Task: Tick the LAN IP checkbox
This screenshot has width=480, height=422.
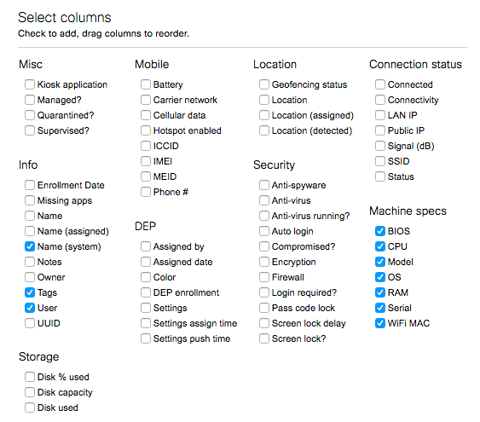Action: (380, 115)
